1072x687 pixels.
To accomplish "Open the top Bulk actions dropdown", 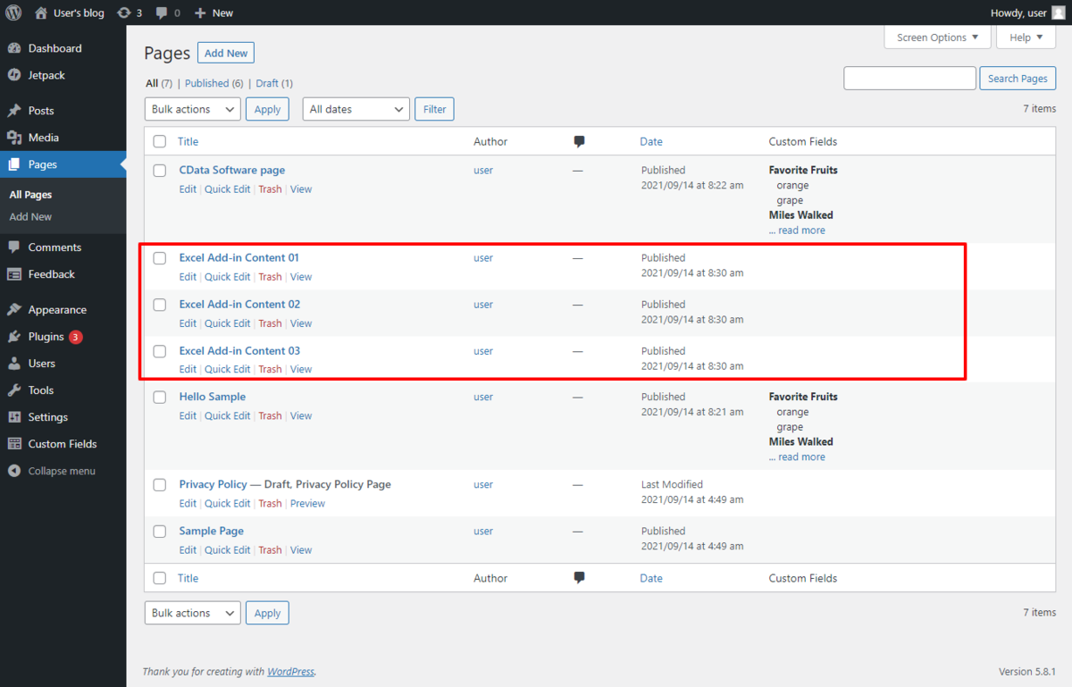I will [192, 109].
